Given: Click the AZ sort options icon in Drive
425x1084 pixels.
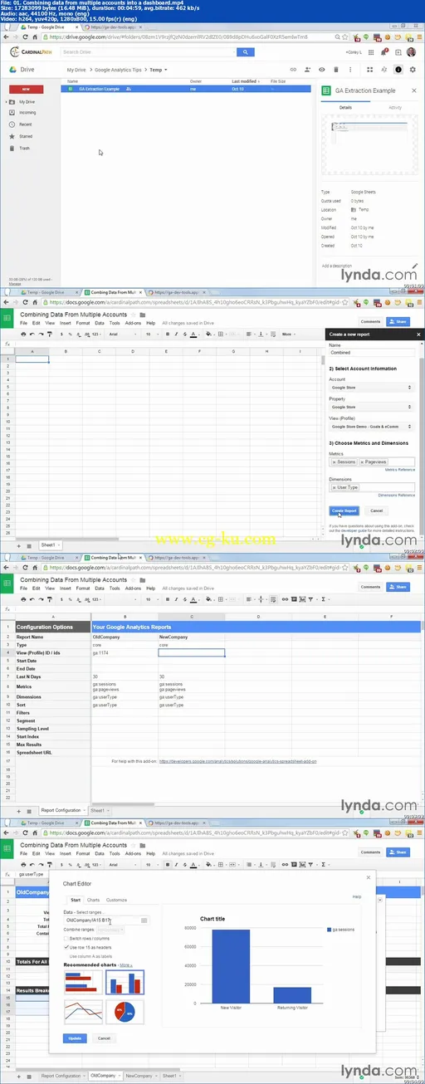Looking at the screenshot, I should tap(383, 70).
